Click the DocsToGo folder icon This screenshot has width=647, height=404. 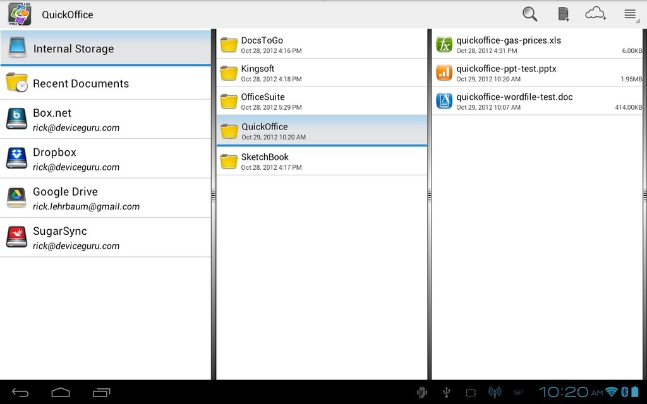[229, 45]
